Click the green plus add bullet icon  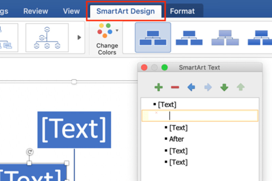(x=158, y=87)
